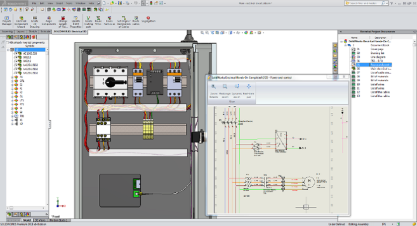Viewport: 417px width, 226px height.
Task: Select the 07 List of cable cores document
Action: (x=371, y=73)
